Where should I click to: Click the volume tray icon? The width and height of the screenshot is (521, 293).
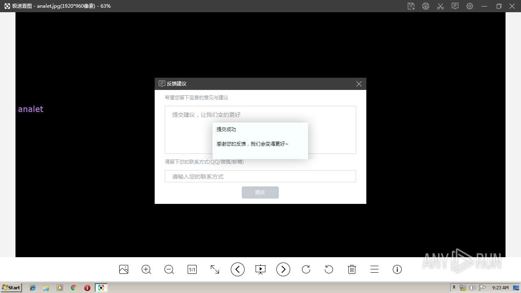pyautogui.click(x=473, y=288)
